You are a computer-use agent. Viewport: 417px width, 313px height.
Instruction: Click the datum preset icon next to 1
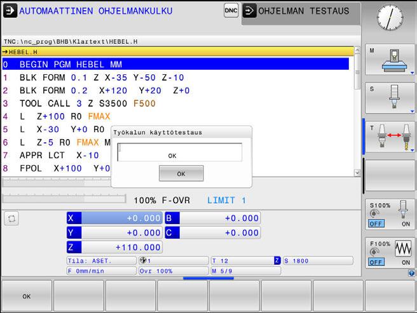[143, 260]
